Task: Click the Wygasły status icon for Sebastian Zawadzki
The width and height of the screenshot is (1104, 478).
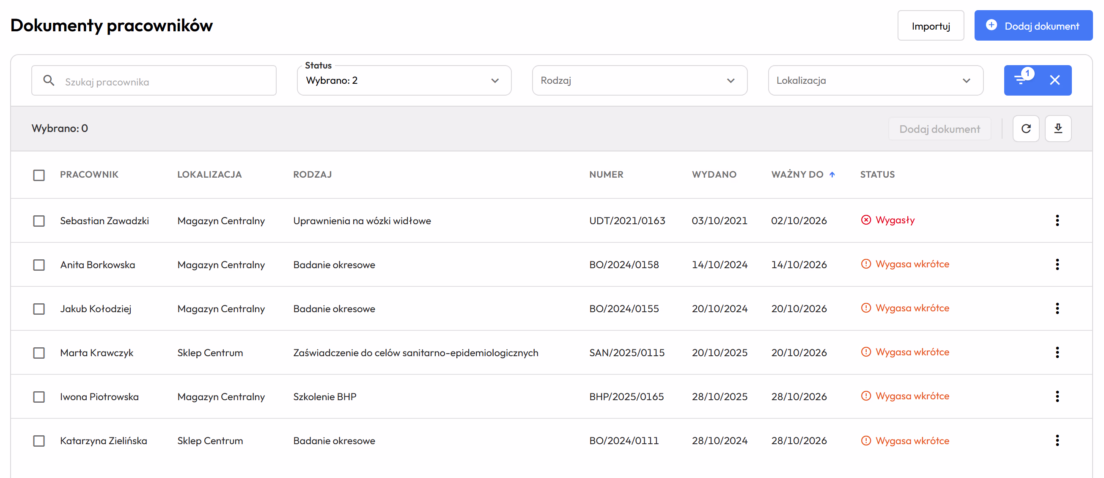Action: point(866,220)
